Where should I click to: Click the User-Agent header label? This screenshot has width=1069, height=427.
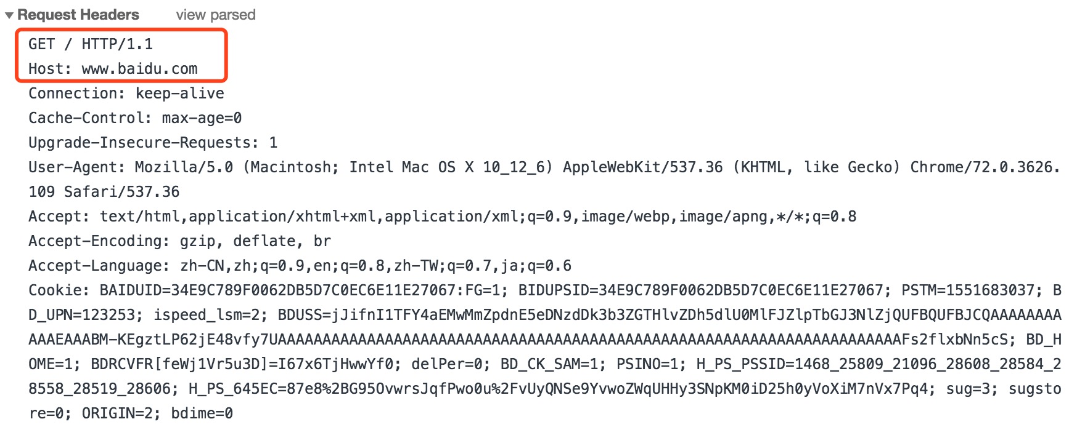tap(77, 167)
